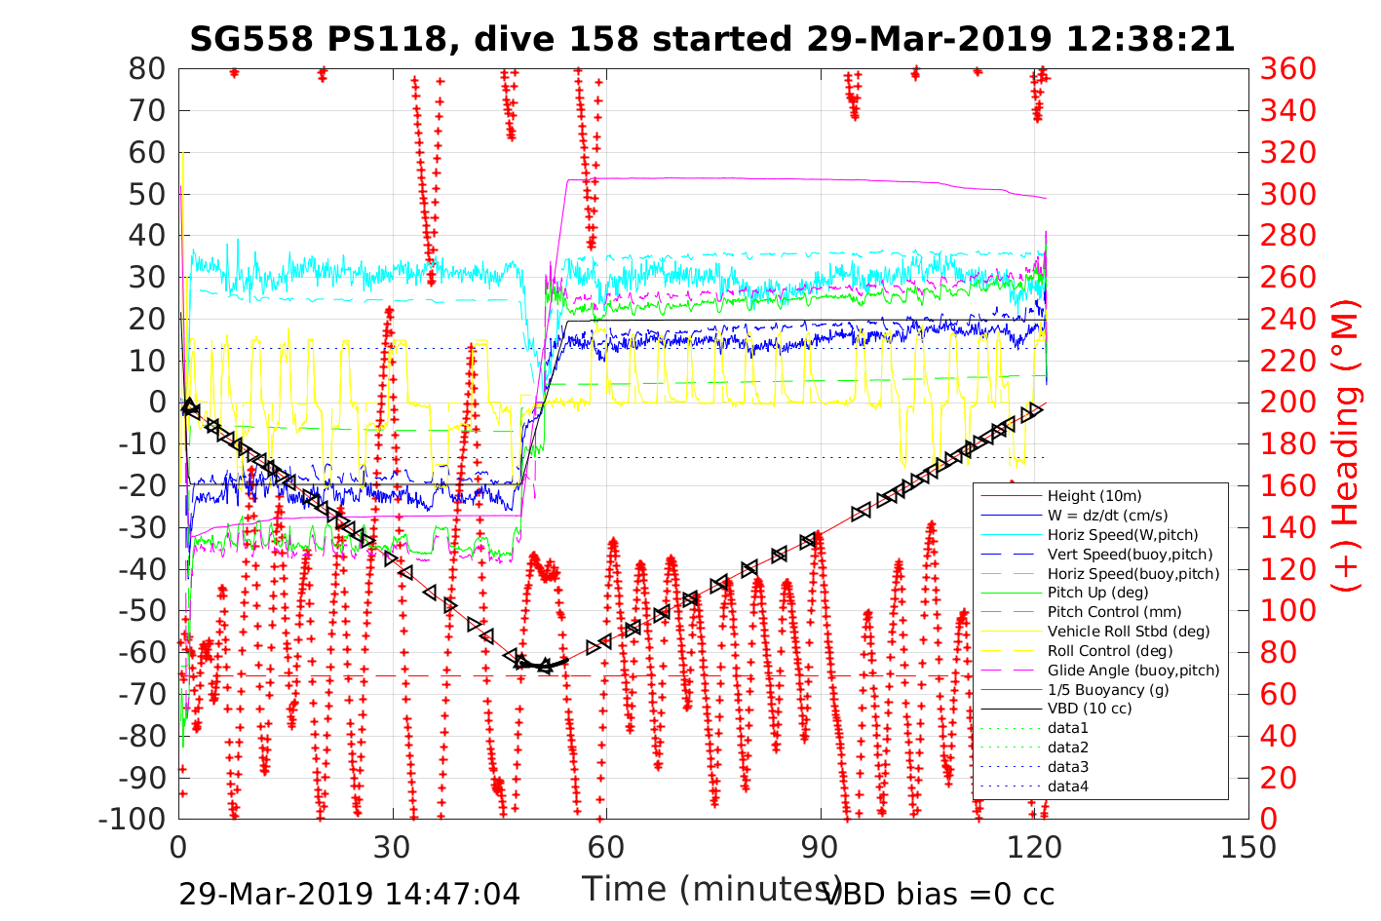The image size is (1381, 921).
Task: Click the "VBD bias =0 cc" annotation
Action: pyautogui.click(x=940, y=894)
